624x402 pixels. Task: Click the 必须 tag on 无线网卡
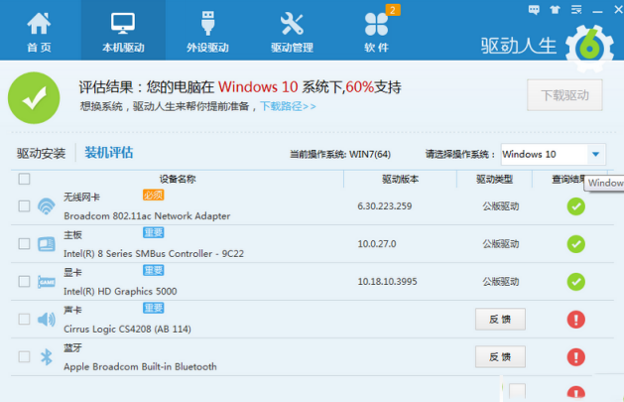(x=153, y=195)
